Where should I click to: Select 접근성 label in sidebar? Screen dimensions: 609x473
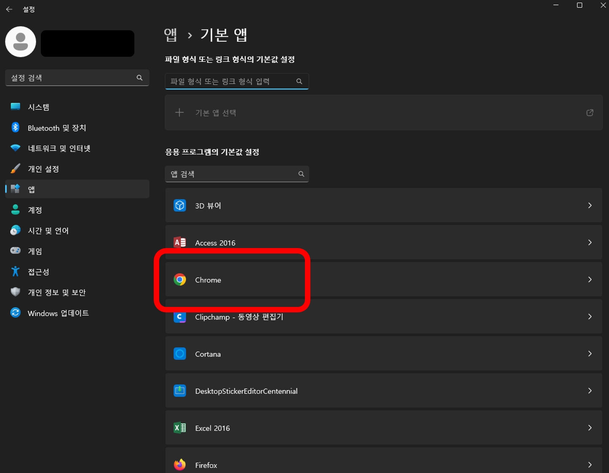pyautogui.click(x=38, y=272)
